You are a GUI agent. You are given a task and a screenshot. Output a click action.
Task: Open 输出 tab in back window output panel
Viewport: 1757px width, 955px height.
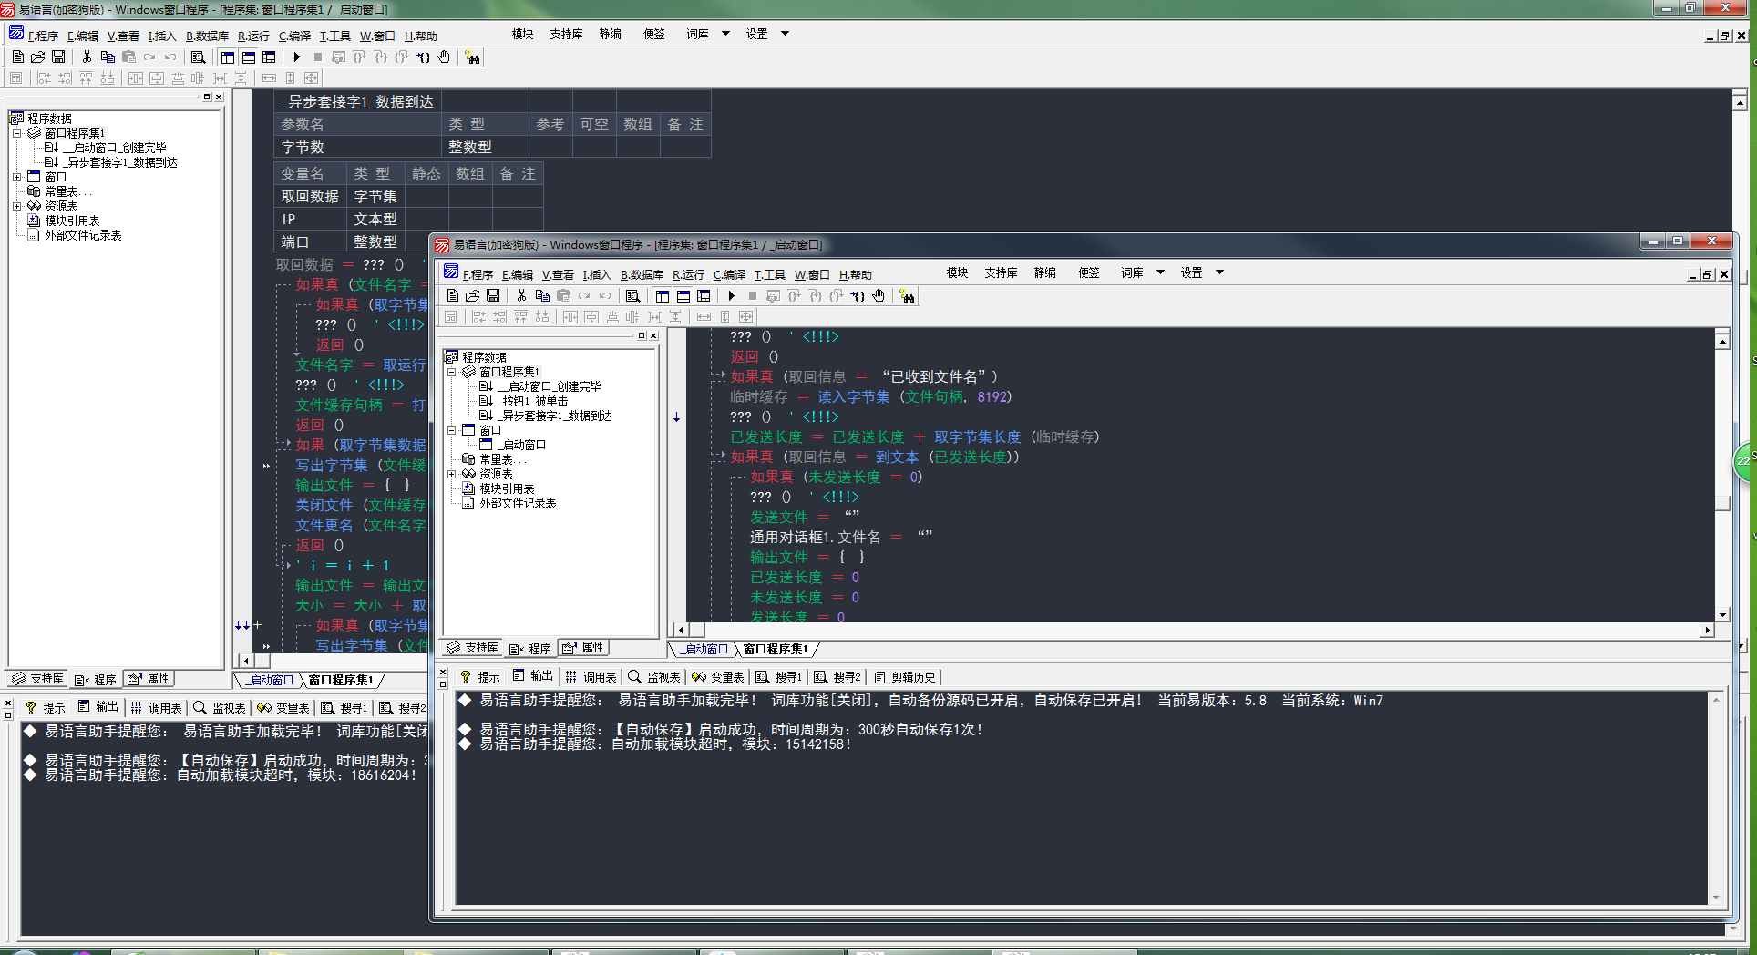pyautogui.click(x=98, y=707)
